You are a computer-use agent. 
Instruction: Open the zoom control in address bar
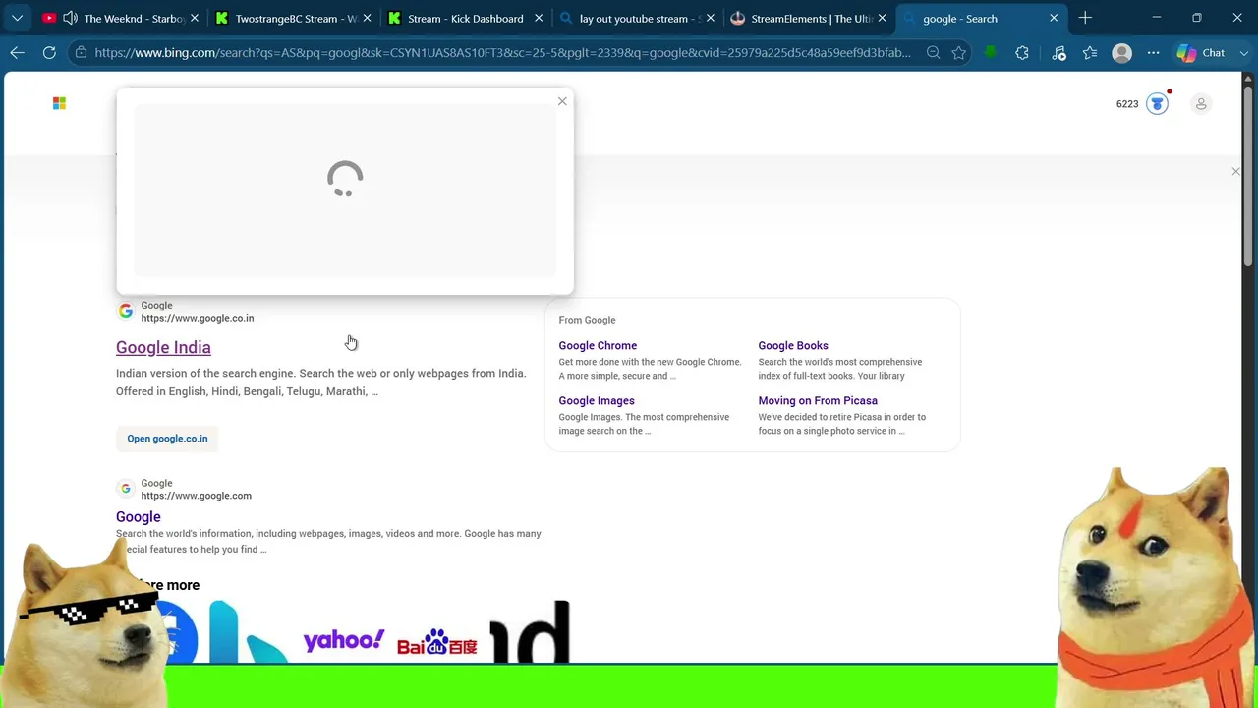[x=933, y=53]
